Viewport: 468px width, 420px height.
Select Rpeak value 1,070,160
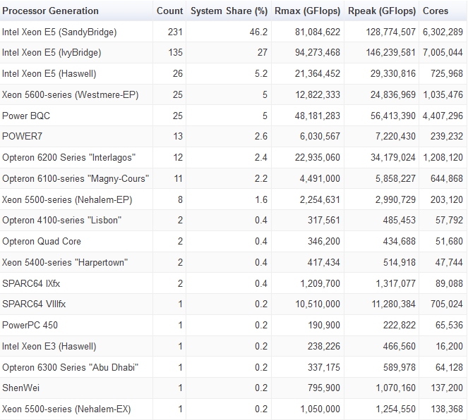(395, 388)
